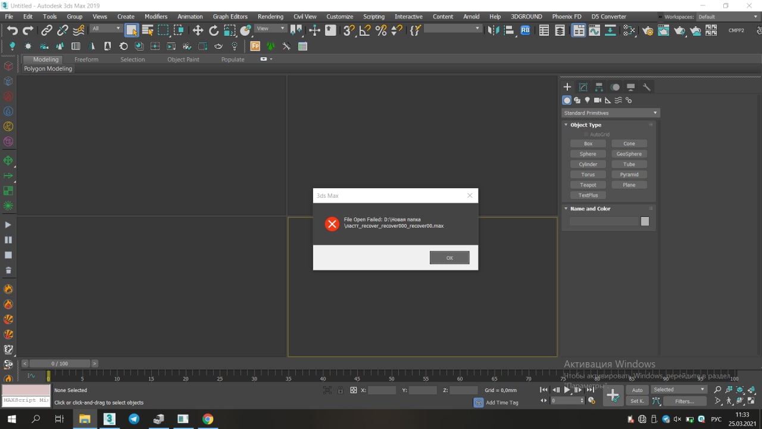The width and height of the screenshot is (762, 429).
Task: Click the time slider 0 / 100 handle
Action: [60, 363]
